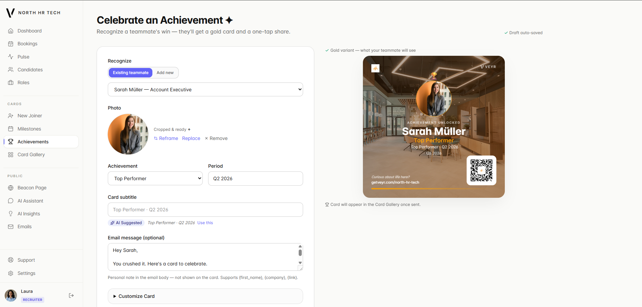Image resolution: width=642 pixels, height=307 pixels.
Task: Select the Achievements trophy icon
Action: [11, 142]
